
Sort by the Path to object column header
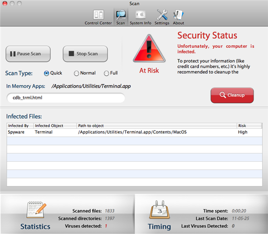[157, 126]
